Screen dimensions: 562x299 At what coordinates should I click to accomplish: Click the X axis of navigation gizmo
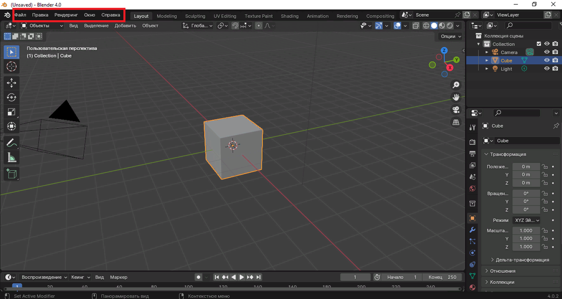450,67
